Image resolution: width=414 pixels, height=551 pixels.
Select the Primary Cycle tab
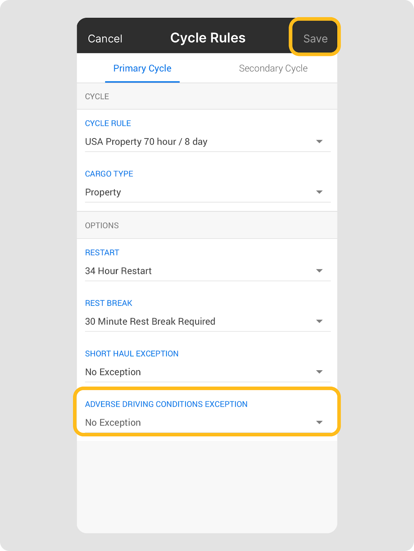[142, 69]
